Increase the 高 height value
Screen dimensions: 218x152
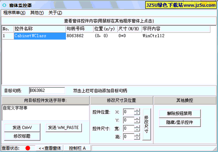pyautogui.click(x=137, y=135)
